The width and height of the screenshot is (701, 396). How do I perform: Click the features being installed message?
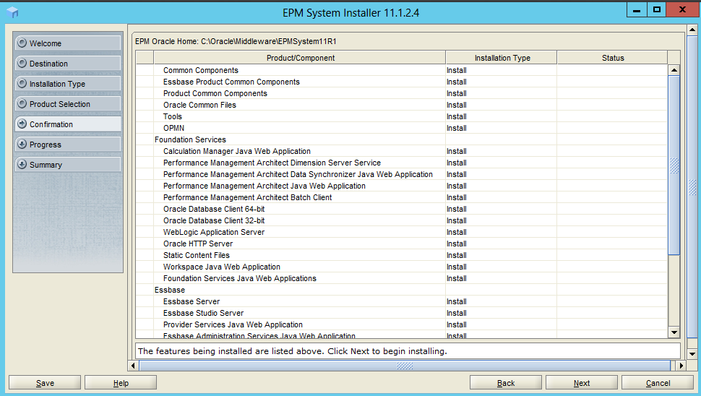[293, 351]
